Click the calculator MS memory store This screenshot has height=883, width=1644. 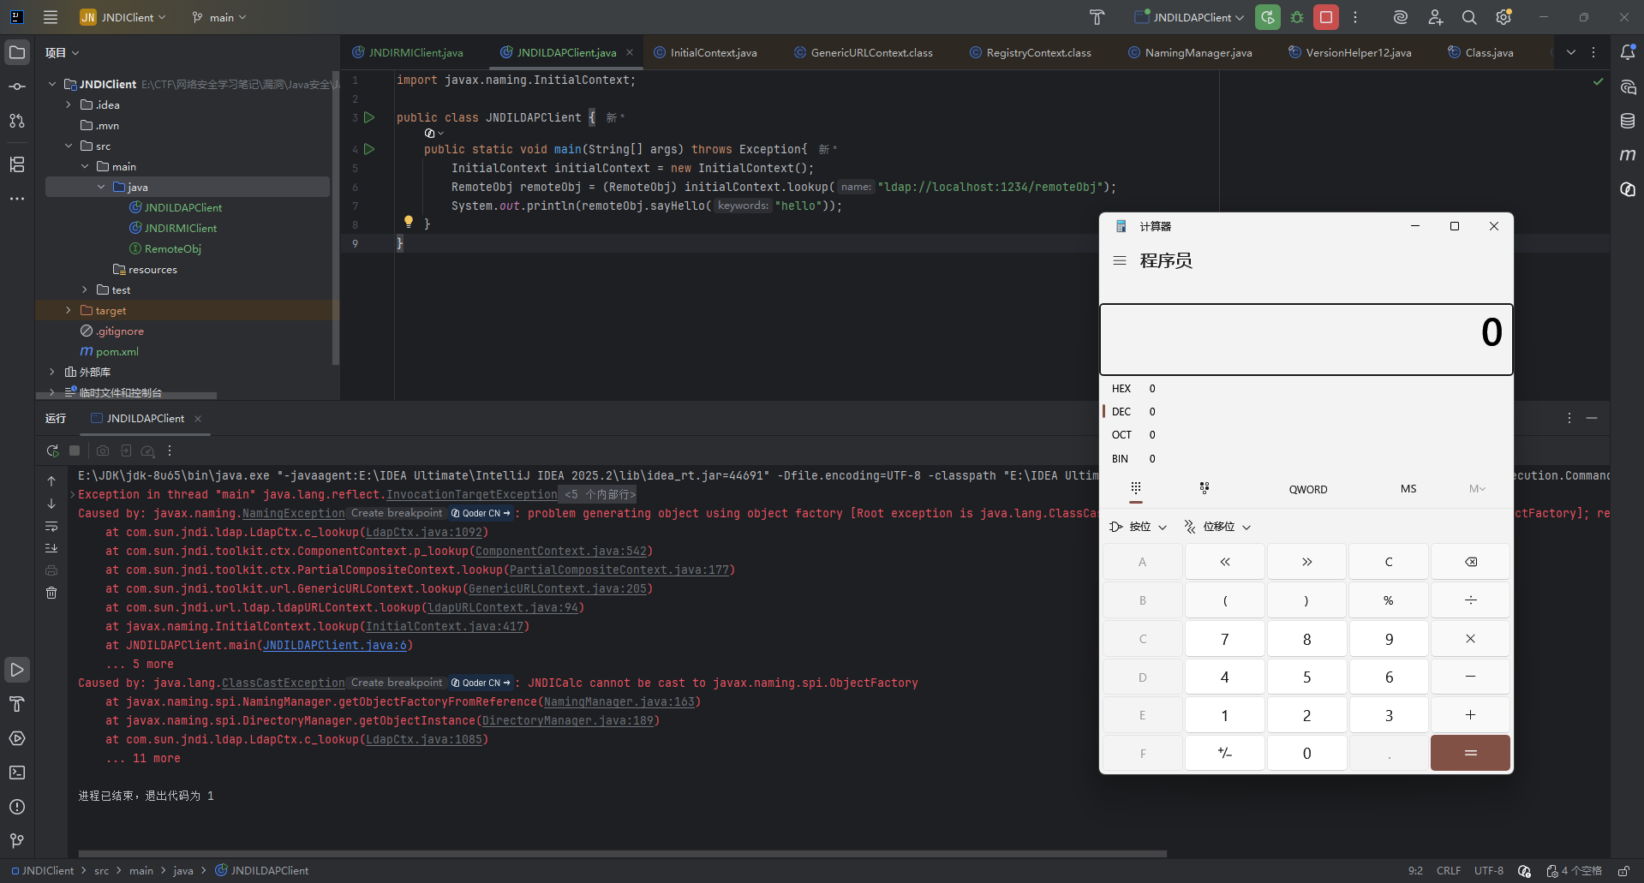pyautogui.click(x=1408, y=489)
